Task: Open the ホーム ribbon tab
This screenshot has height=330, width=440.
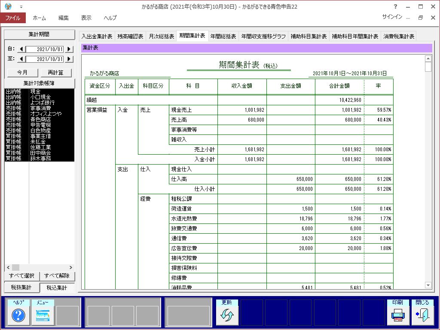Action: pyautogui.click(x=39, y=18)
